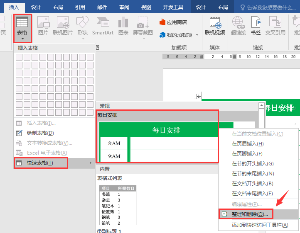Insert a SmartArt graphic
300x233 pixels.
(x=103, y=26)
